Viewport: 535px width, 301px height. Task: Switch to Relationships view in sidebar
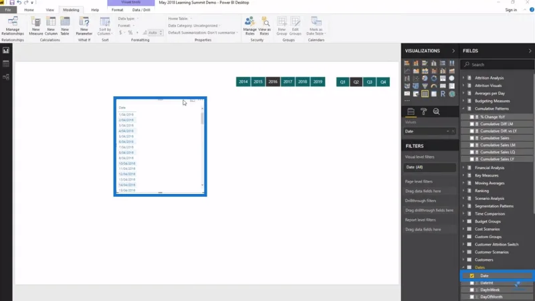pyautogui.click(x=6, y=77)
